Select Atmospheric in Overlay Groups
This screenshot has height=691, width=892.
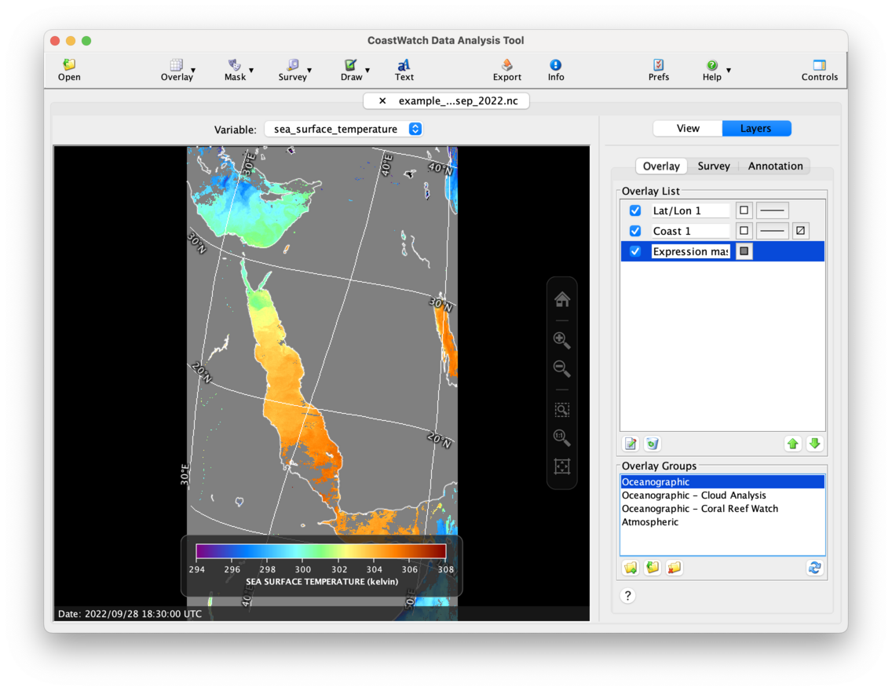(x=650, y=522)
